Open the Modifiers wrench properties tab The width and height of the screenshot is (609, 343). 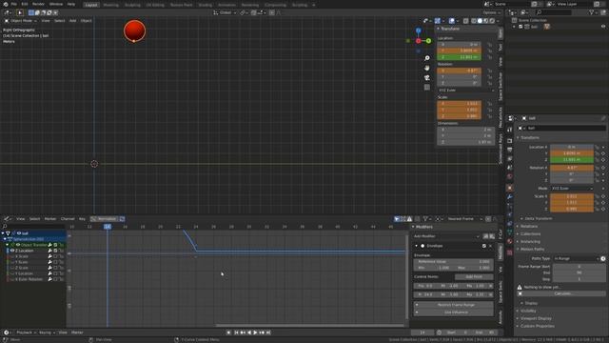(510, 197)
